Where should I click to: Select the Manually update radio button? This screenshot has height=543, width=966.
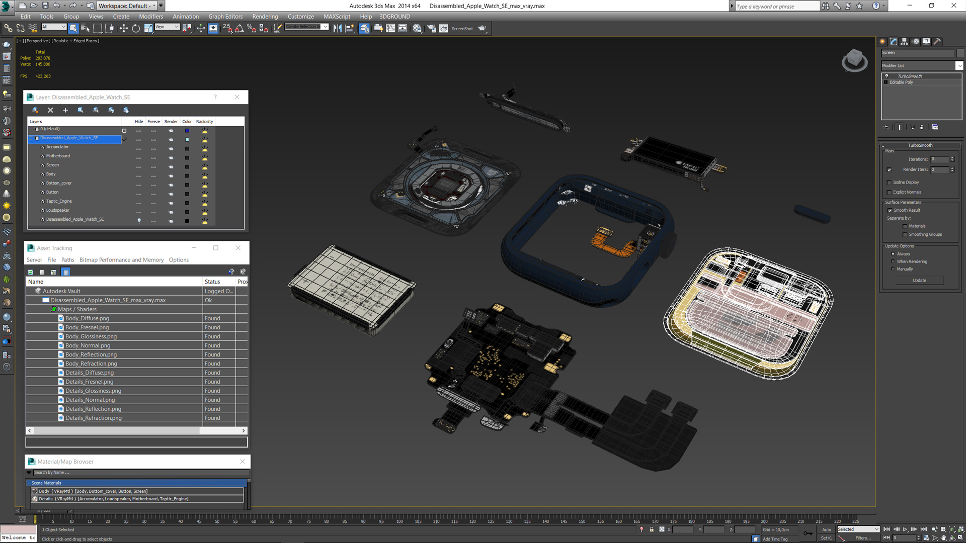[x=893, y=269]
